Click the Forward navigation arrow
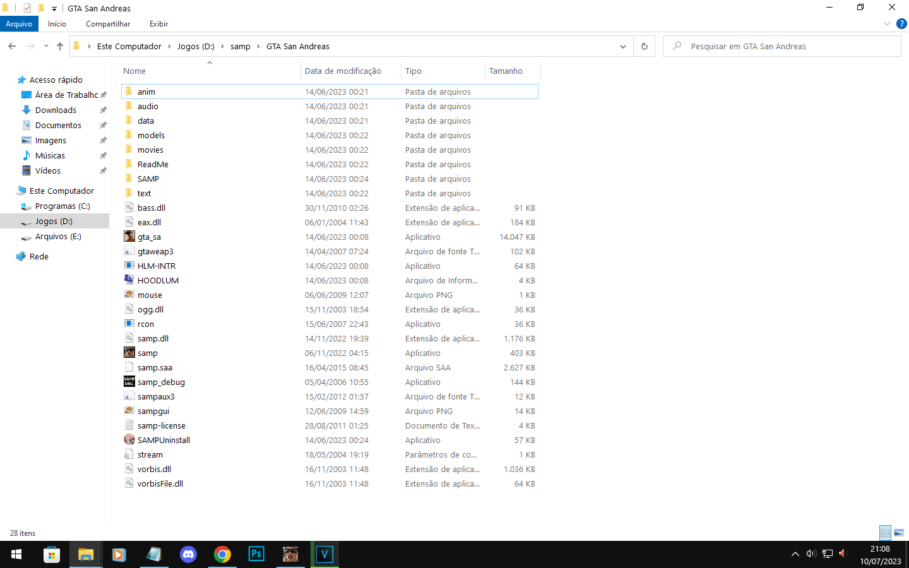The height and width of the screenshot is (568, 909). 30,46
